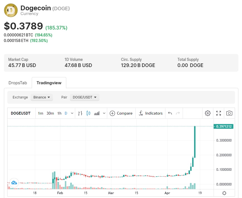Image resolution: width=242 pixels, height=198 pixels.
Task: Click the 0.3000000 price axis label
Action: coord(224,140)
